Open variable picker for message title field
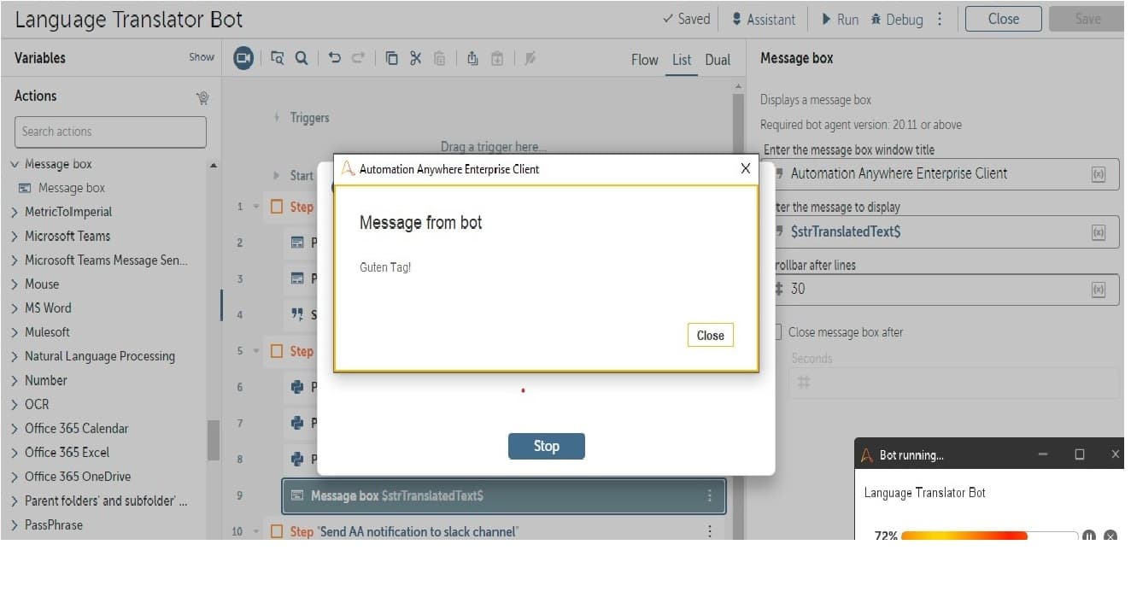1131x615 pixels. pyautogui.click(x=1099, y=173)
